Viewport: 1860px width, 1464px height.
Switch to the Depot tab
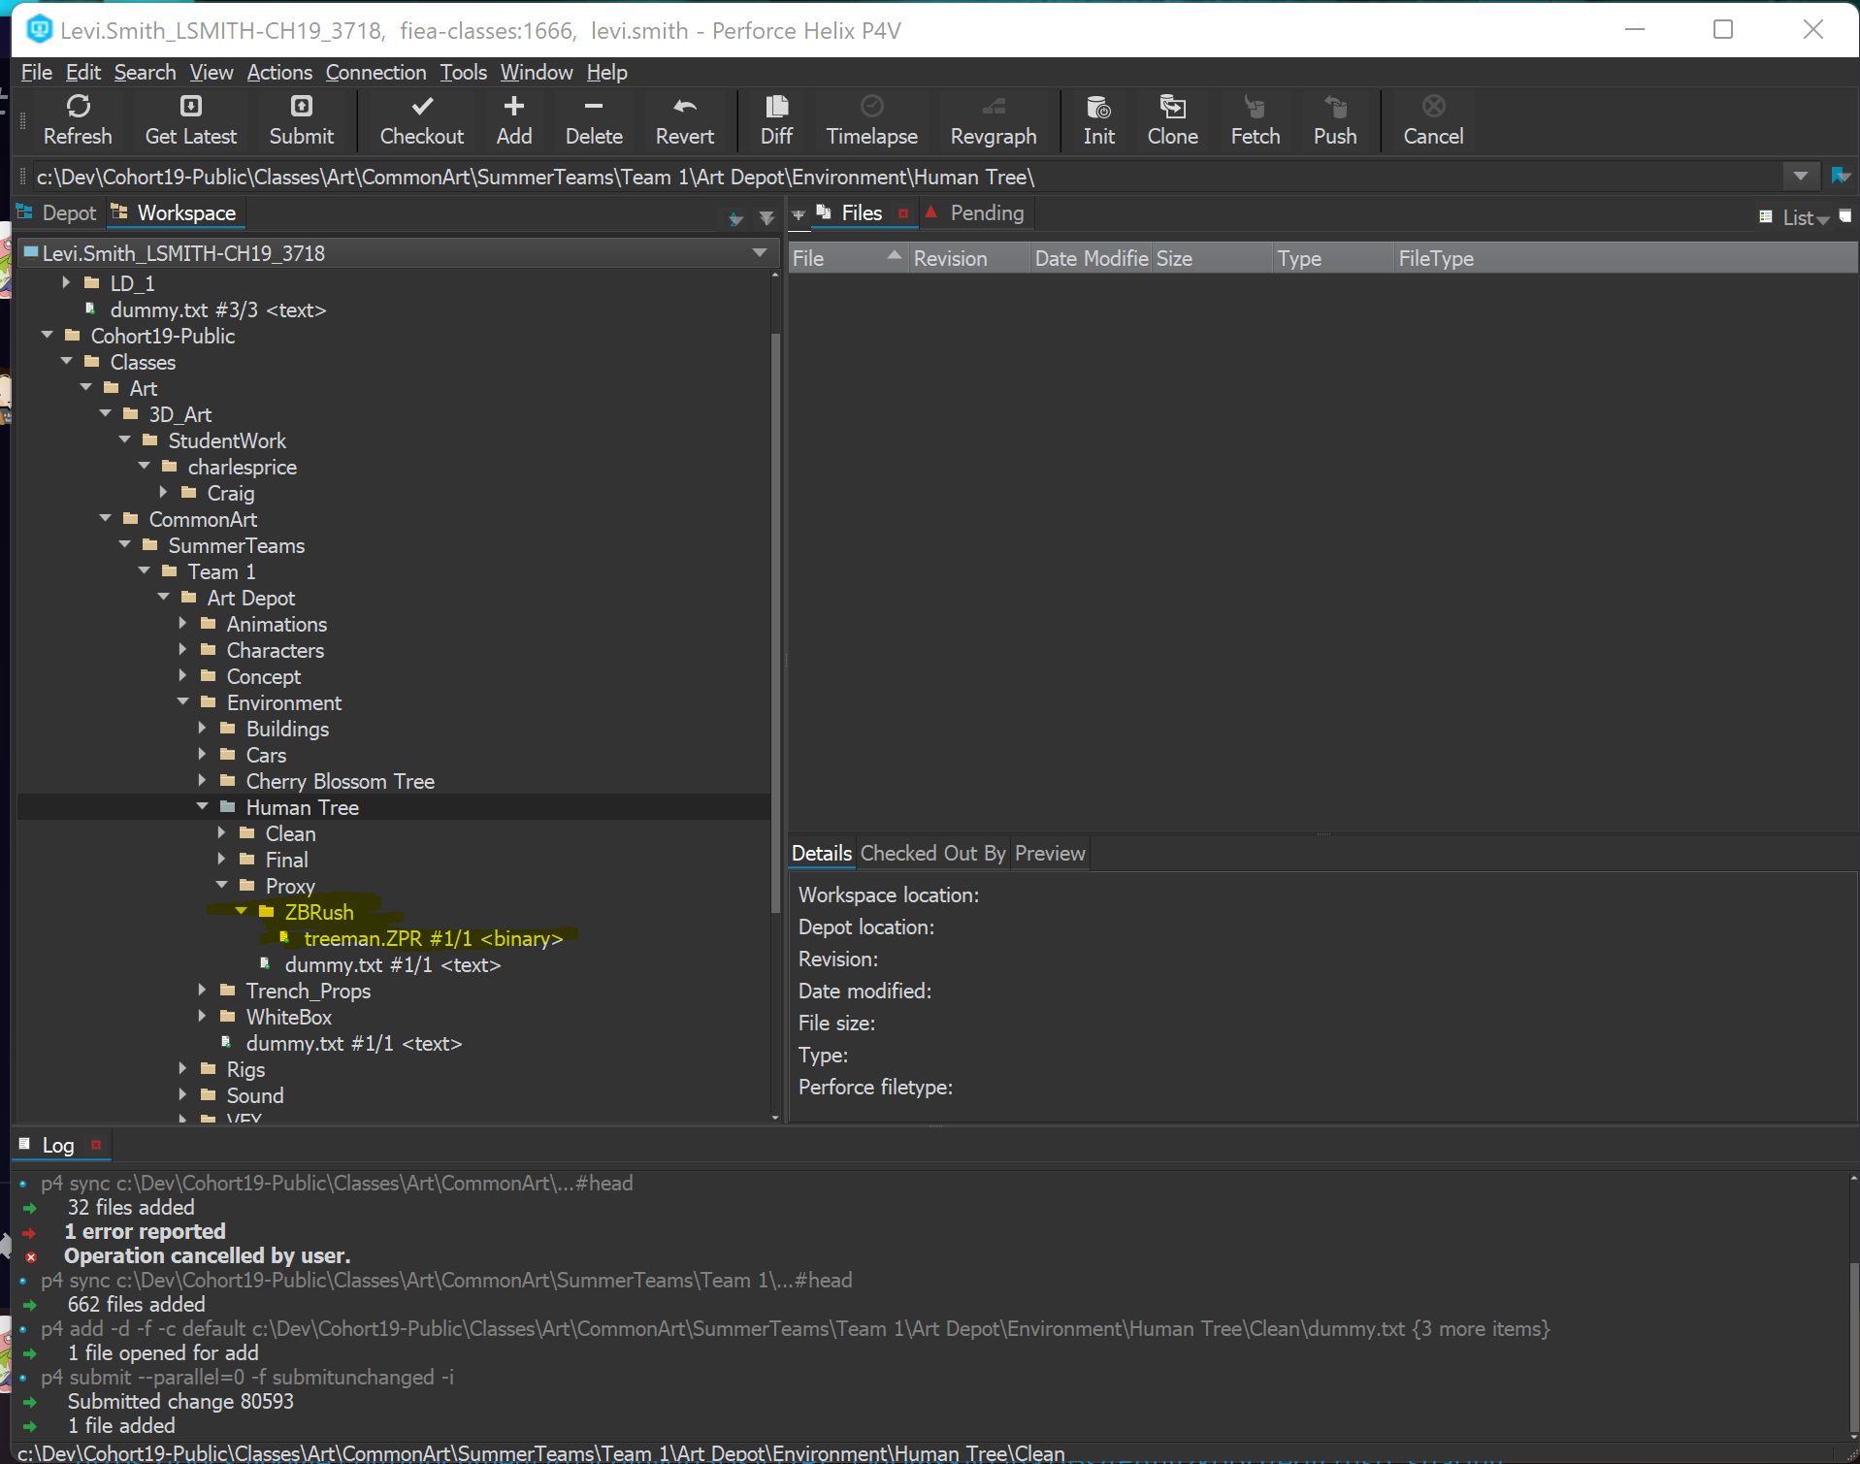point(58,213)
